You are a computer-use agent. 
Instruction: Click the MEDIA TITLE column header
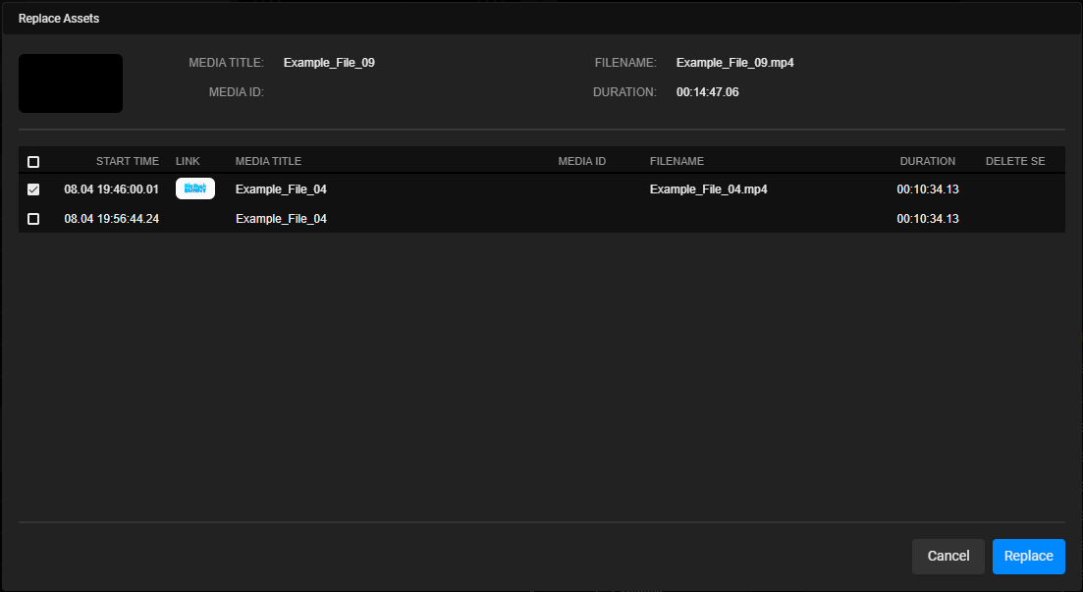[267, 161]
